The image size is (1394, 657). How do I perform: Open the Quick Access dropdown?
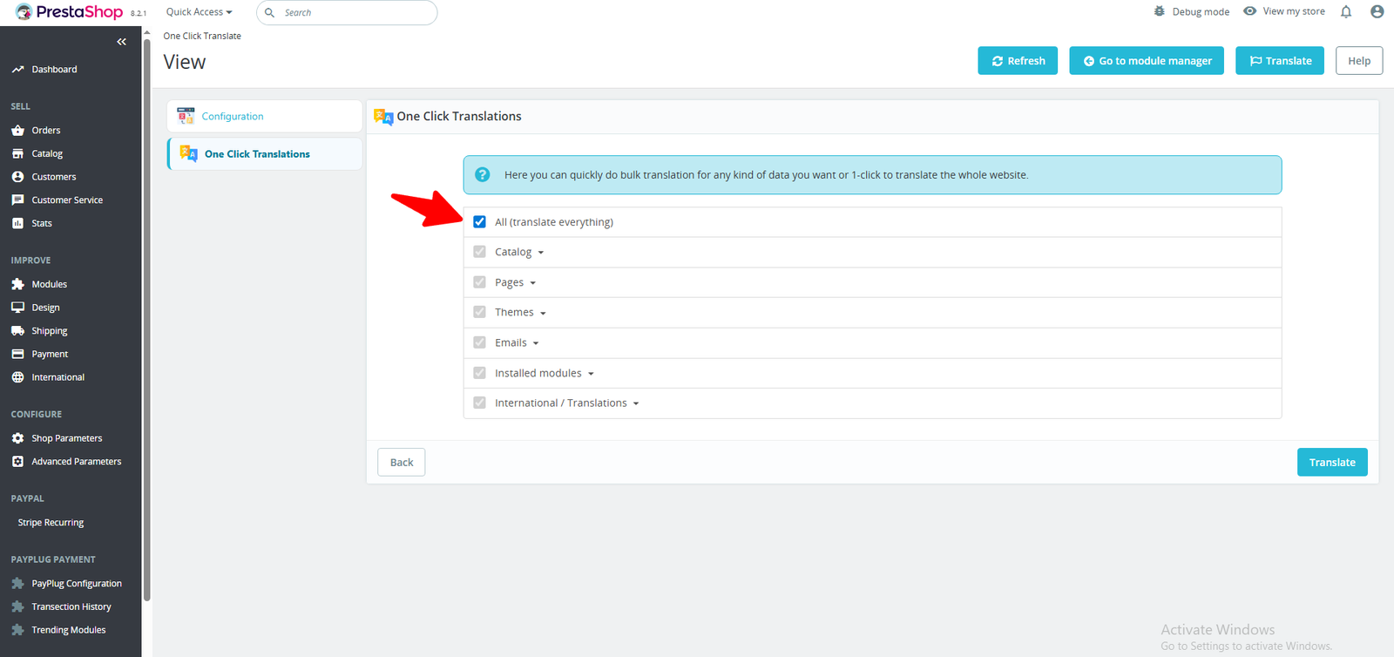tap(199, 12)
